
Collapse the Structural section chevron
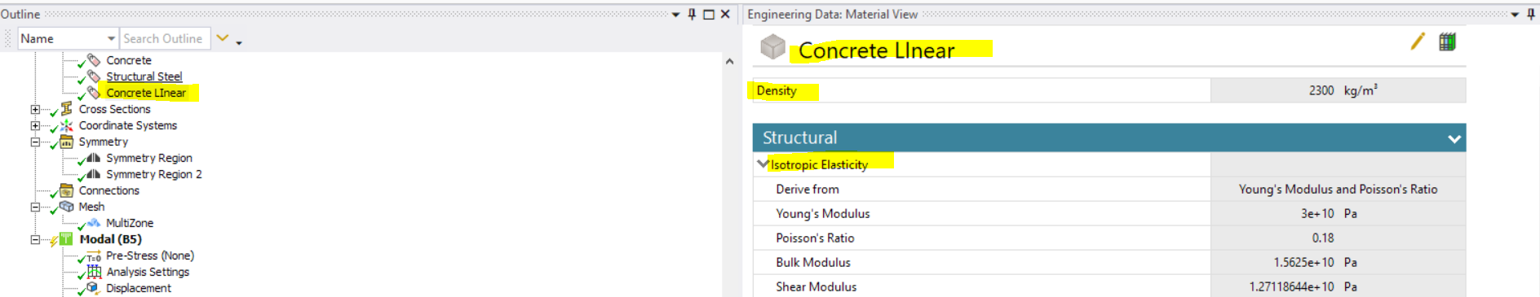pos(1454,138)
